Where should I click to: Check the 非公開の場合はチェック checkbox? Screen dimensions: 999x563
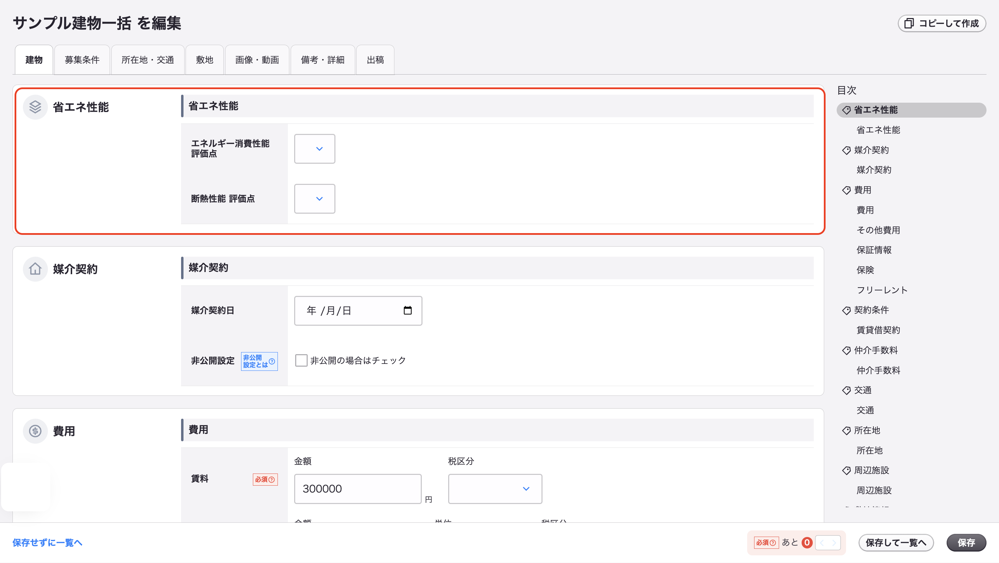301,360
